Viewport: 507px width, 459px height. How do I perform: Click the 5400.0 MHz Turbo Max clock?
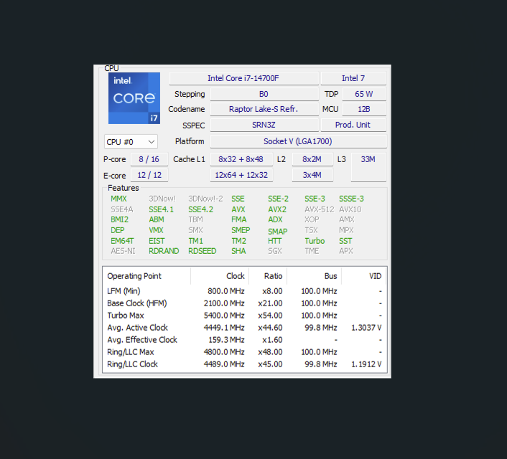(x=224, y=316)
